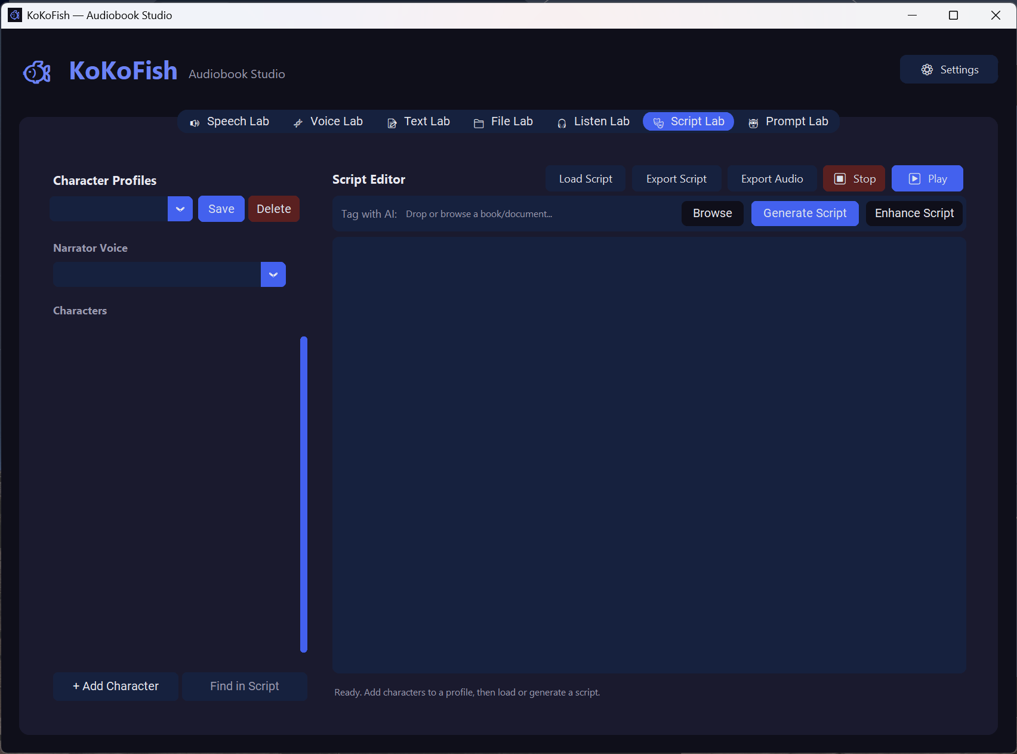Image resolution: width=1017 pixels, height=754 pixels.
Task: Click the Prompt Lab robot icon
Action: pos(753,123)
